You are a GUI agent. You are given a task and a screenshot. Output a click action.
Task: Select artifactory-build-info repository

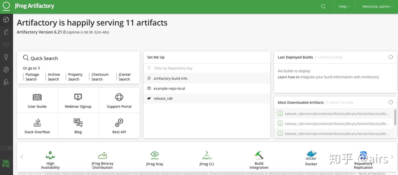tap(207, 78)
